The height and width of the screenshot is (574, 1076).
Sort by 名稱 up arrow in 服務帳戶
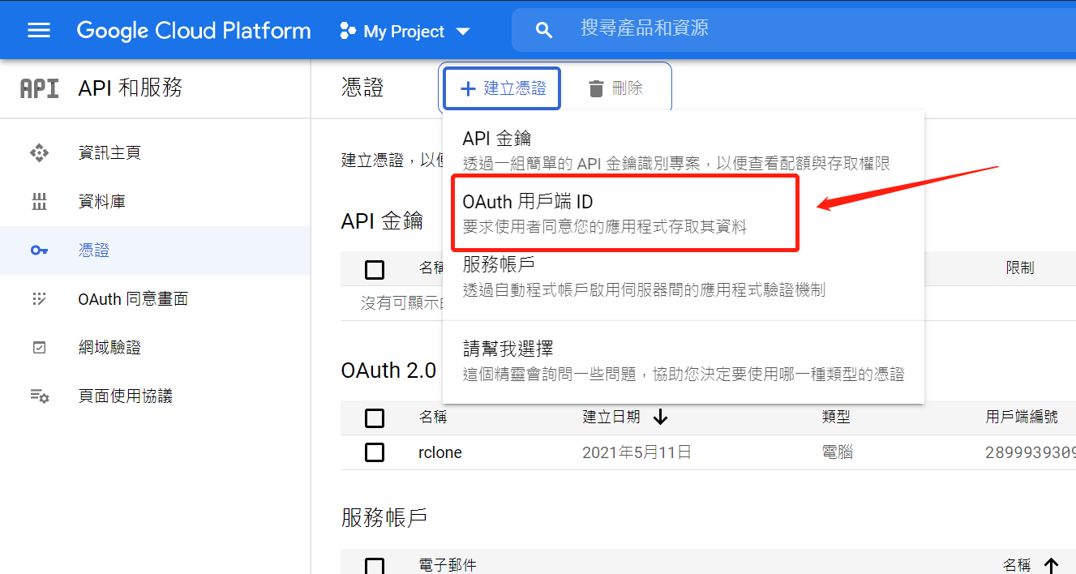coord(1051,565)
